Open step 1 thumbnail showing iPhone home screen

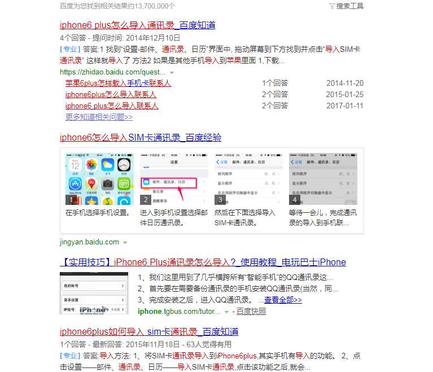99,179
